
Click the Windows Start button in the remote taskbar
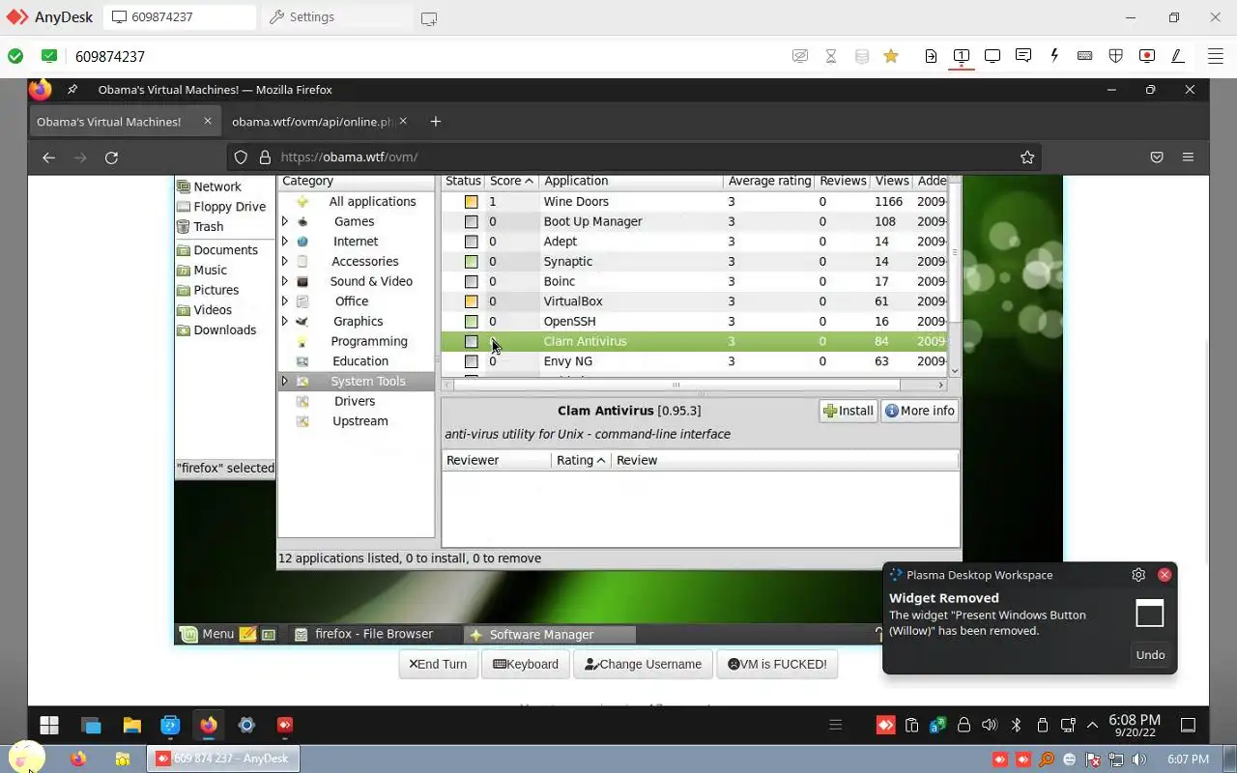pos(49,725)
